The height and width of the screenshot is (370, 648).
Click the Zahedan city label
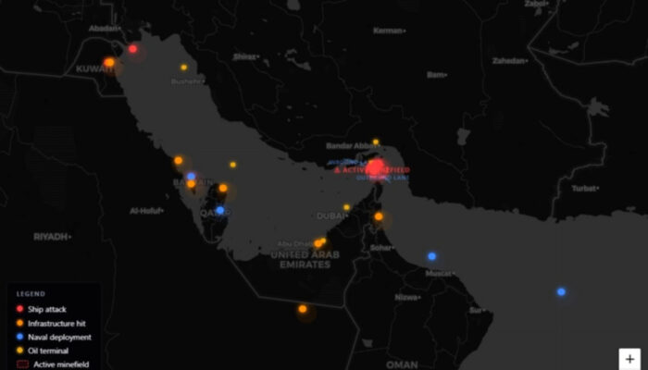510,61
